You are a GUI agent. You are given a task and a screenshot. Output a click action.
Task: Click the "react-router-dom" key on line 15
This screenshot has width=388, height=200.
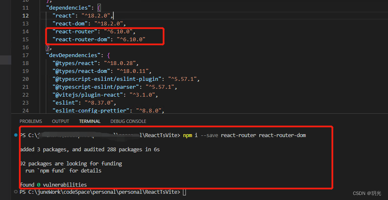(81, 39)
